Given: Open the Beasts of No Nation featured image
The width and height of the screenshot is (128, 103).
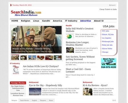Looking at the screenshot, I should click(x=36, y=39).
